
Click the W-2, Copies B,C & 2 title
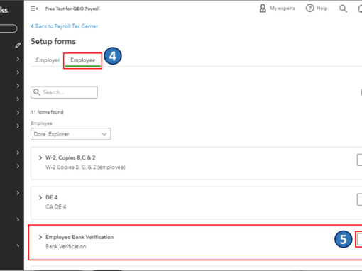tap(70, 157)
